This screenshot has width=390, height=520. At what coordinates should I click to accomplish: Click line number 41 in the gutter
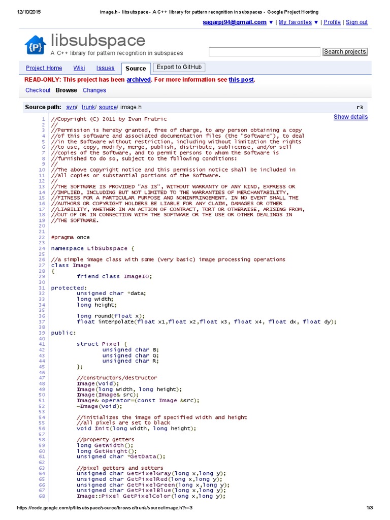(x=42, y=344)
